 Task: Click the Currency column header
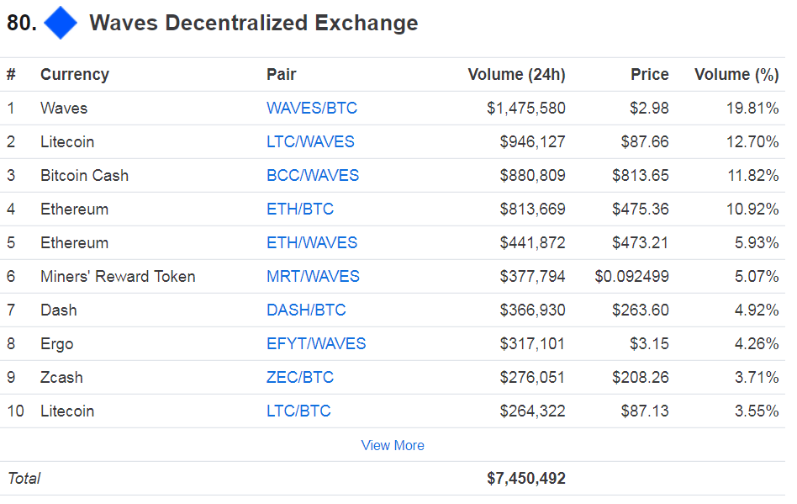point(75,74)
